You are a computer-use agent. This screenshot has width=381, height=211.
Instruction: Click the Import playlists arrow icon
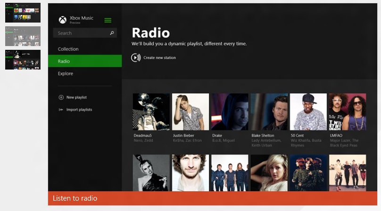coord(61,109)
